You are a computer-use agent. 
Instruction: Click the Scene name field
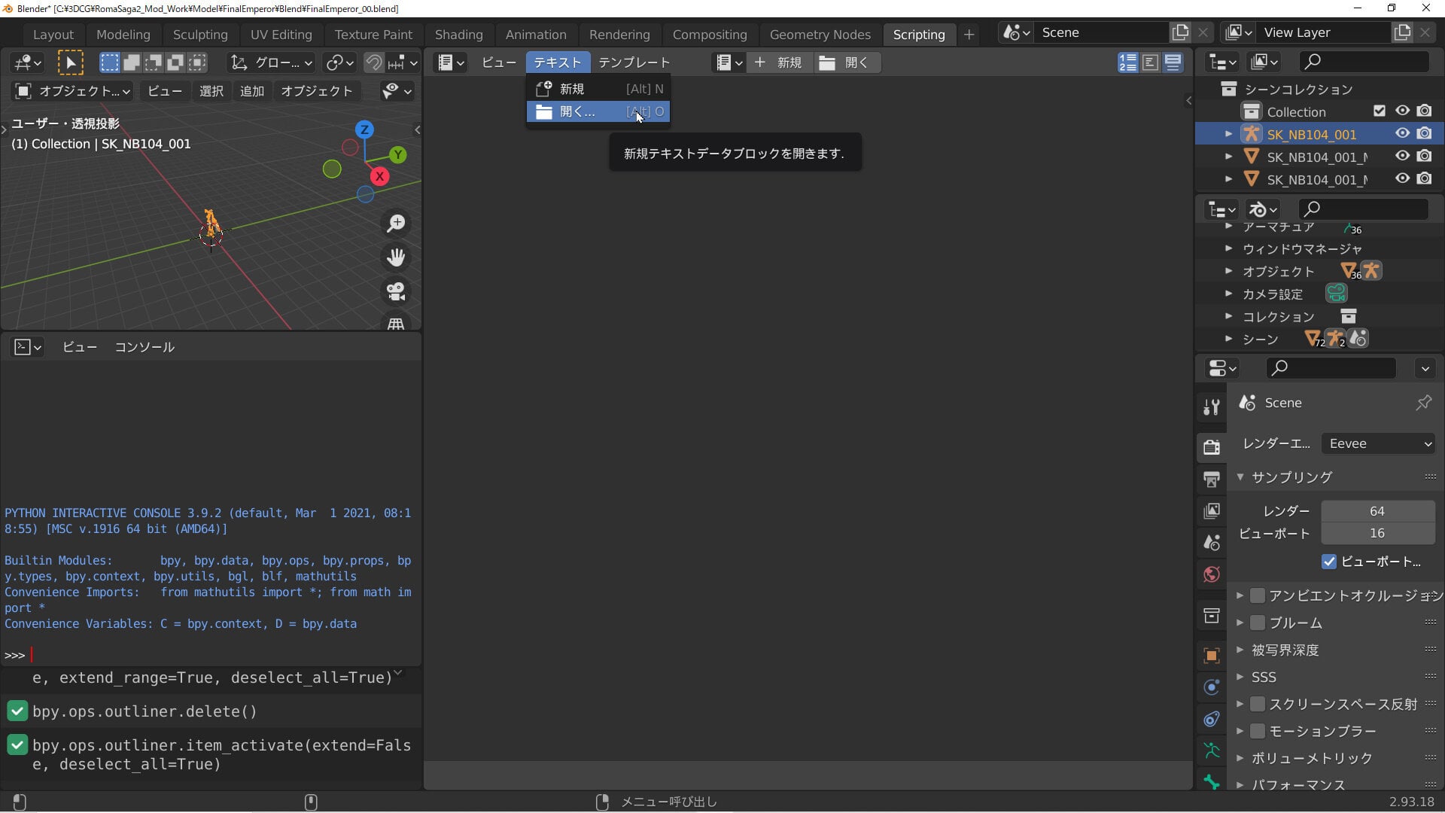(1103, 32)
